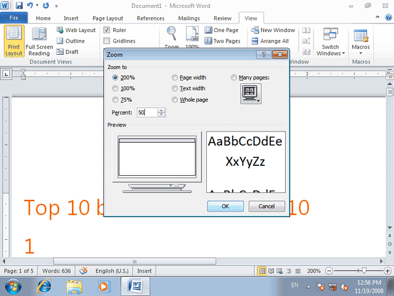
Task: Click zoom out minus button
Action: [329, 271]
